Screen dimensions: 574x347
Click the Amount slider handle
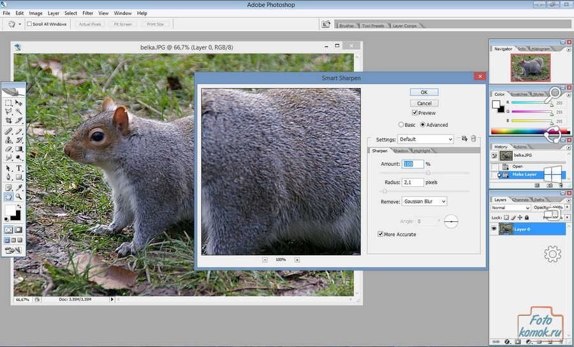click(x=428, y=172)
